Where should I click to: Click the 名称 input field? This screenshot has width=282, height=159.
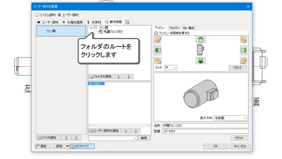(x=205, y=125)
